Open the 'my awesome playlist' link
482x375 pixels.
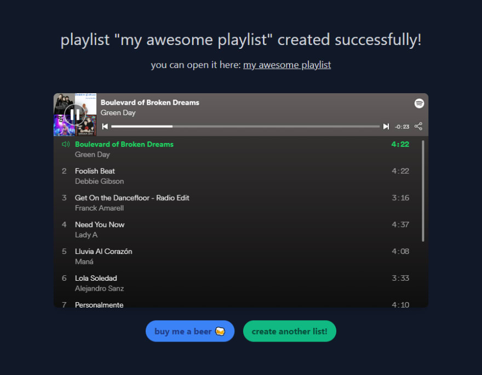click(x=287, y=65)
